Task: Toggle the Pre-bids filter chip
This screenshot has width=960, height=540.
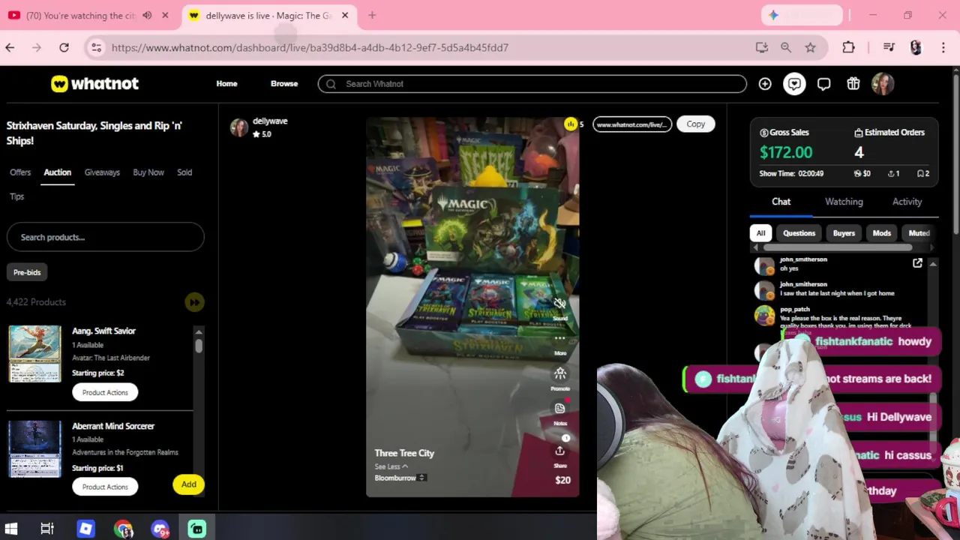Action: 27,272
